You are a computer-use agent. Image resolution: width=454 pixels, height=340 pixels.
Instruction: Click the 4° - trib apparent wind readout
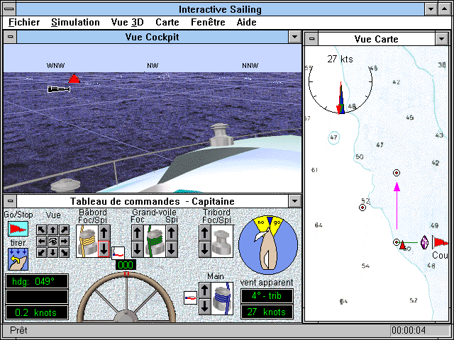point(267,296)
